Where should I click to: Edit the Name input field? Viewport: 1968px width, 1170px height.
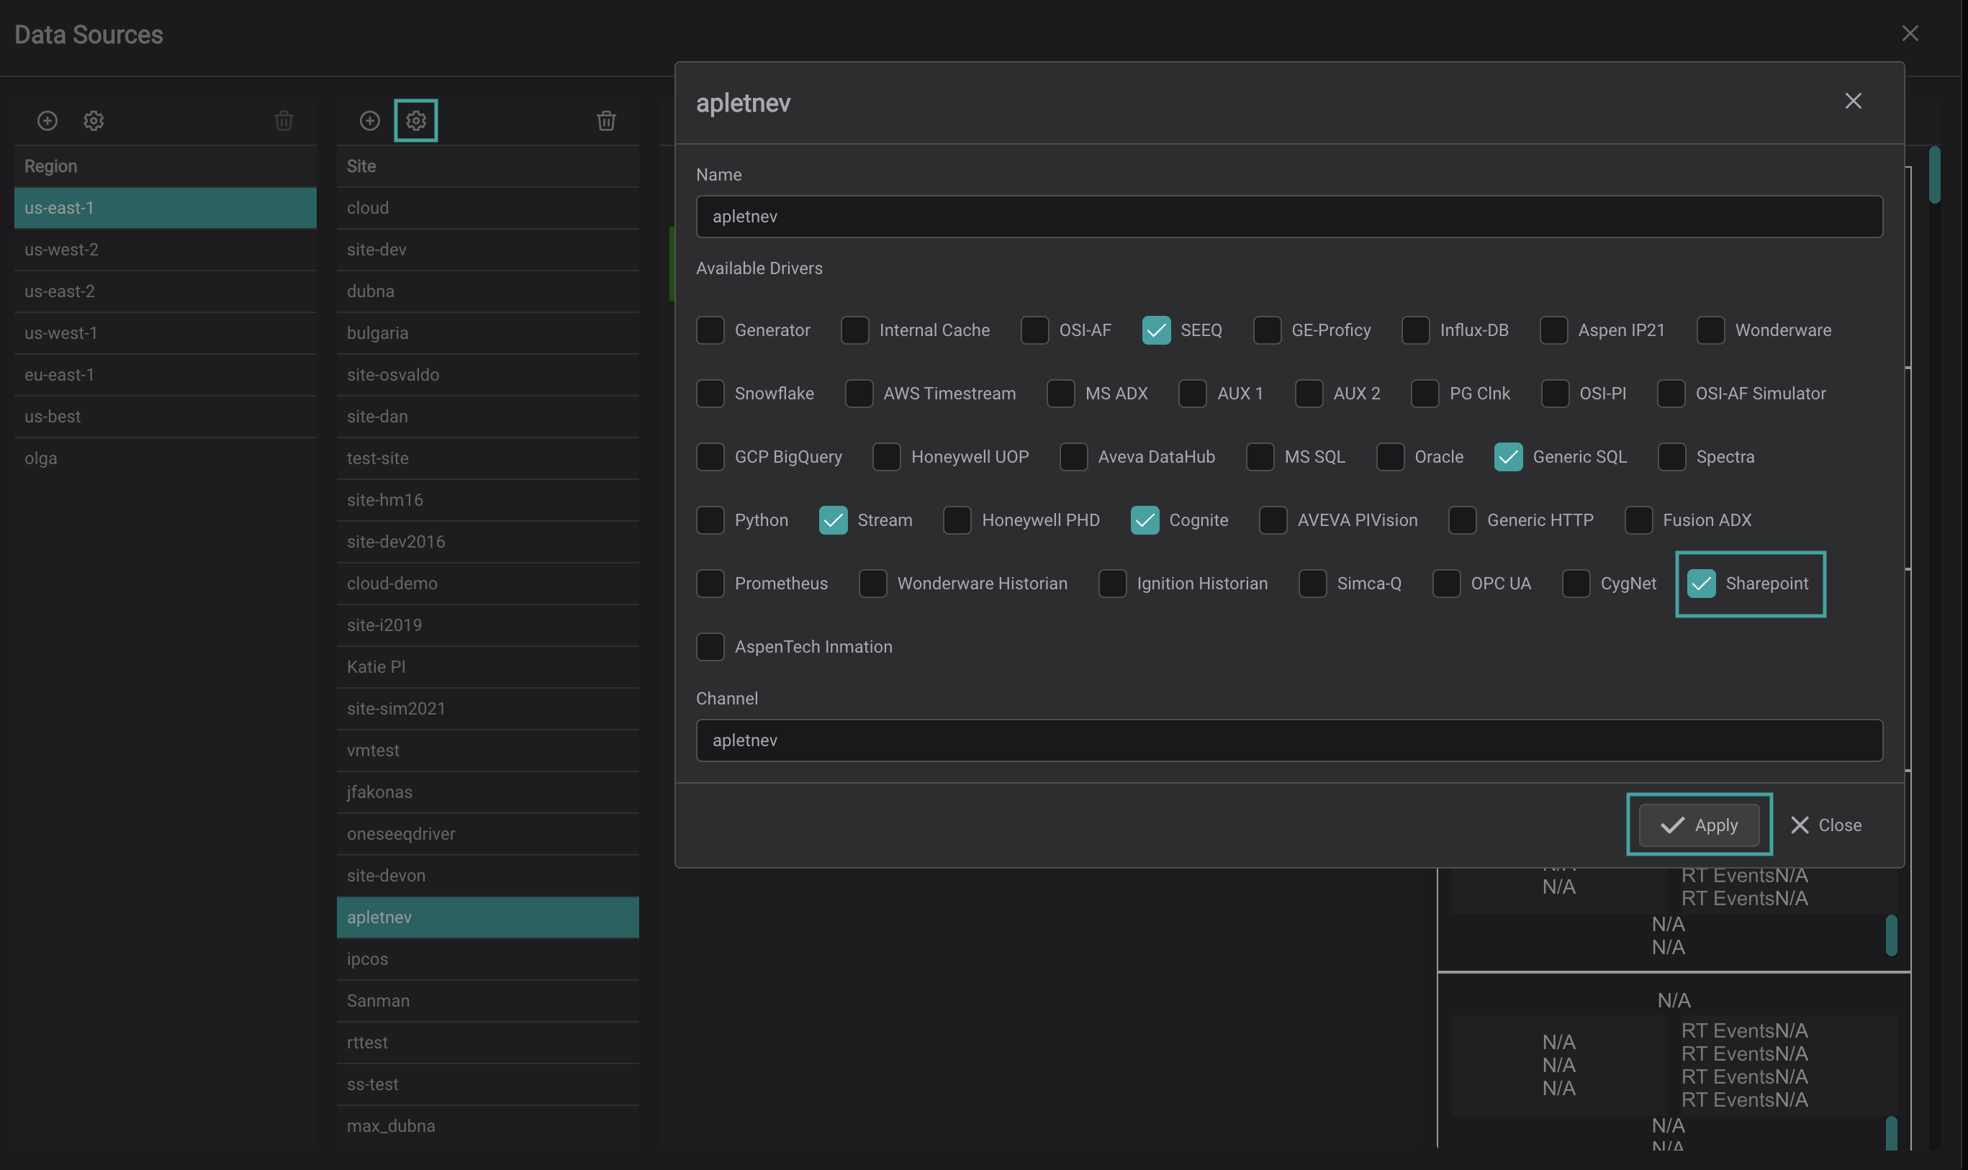(x=1289, y=217)
